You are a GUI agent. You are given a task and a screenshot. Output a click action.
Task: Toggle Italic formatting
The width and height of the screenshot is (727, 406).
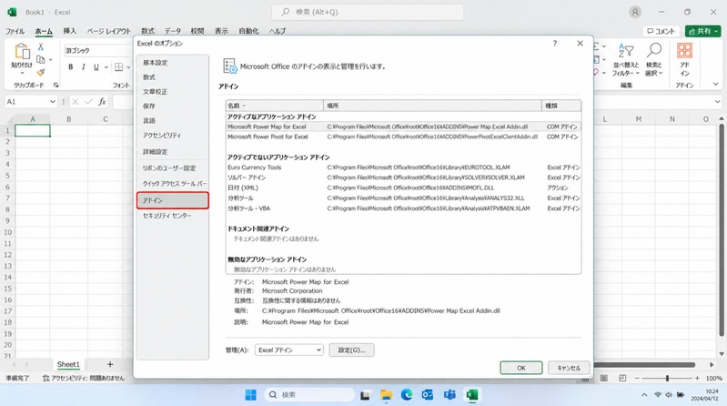click(x=84, y=67)
